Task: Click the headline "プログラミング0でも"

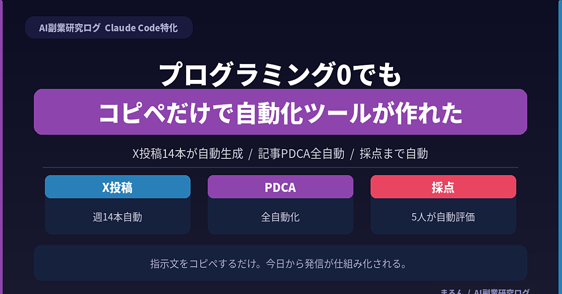Action: tap(280, 75)
